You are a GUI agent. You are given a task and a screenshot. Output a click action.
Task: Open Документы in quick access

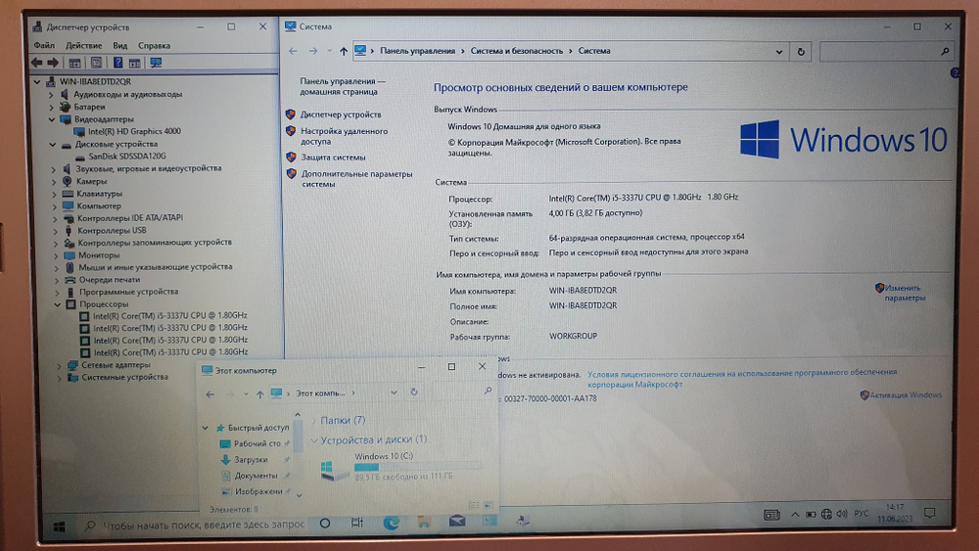pos(256,476)
